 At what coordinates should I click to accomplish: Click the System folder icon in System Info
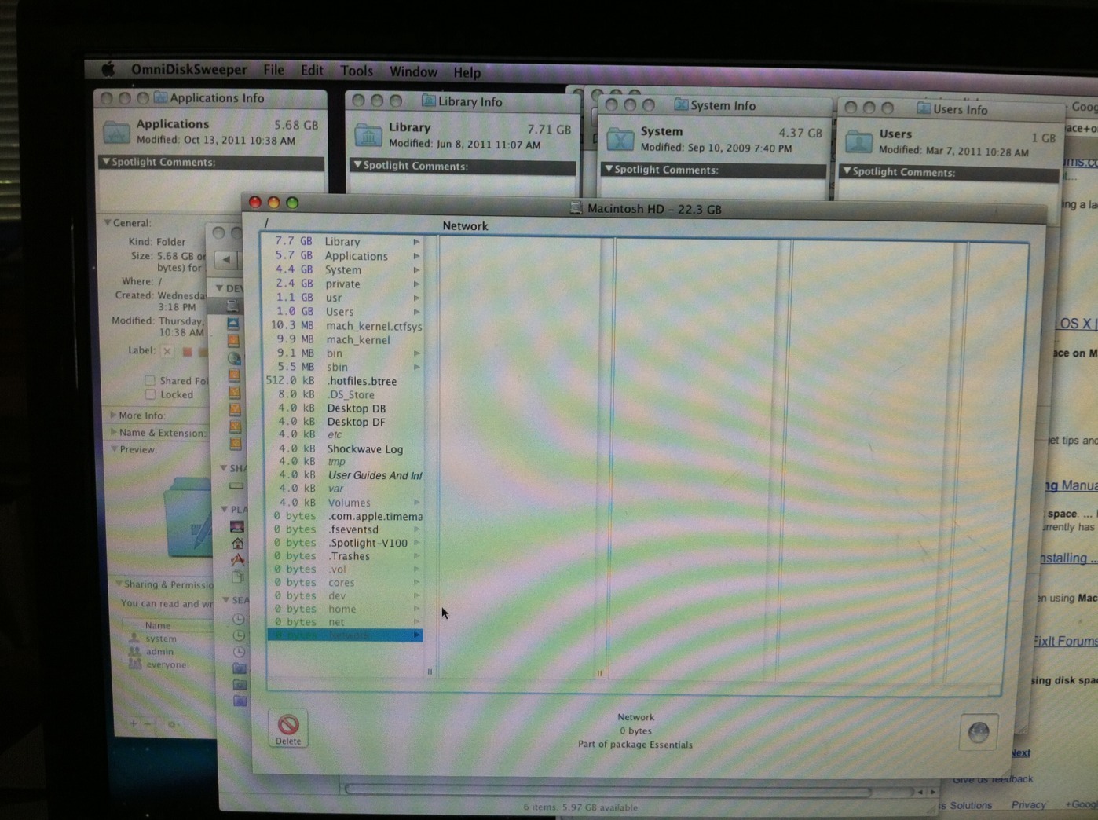tap(620, 139)
